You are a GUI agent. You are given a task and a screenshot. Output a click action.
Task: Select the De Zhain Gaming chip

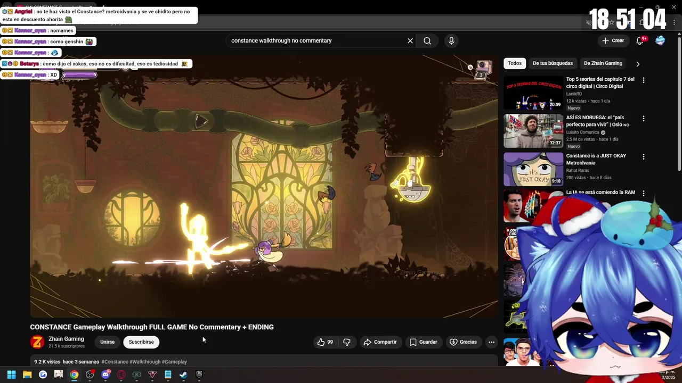pyautogui.click(x=603, y=63)
